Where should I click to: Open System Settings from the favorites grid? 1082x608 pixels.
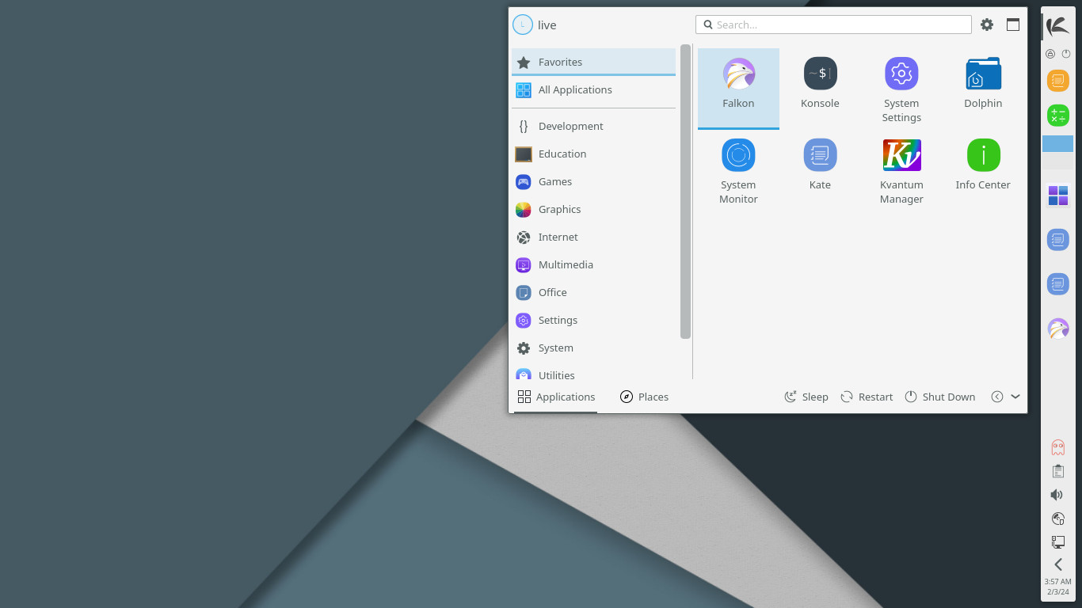point(901,88)
